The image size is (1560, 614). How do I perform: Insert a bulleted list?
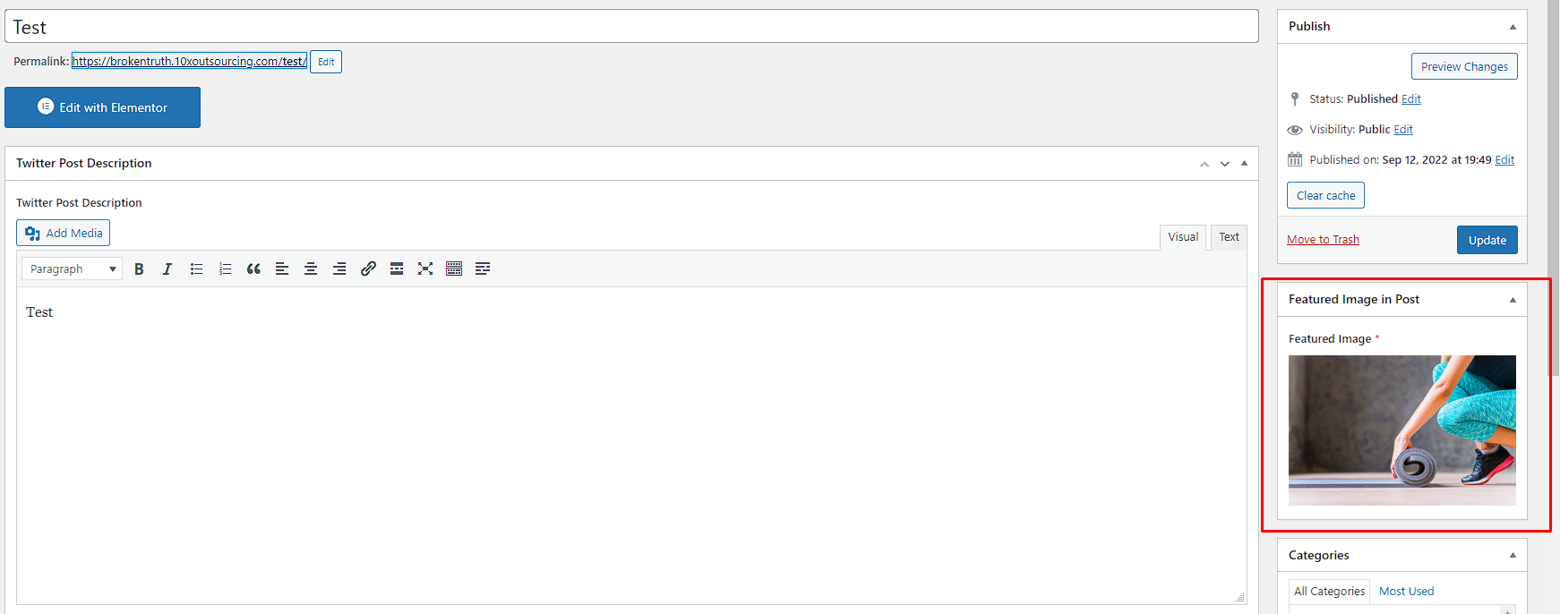[196, 269]
